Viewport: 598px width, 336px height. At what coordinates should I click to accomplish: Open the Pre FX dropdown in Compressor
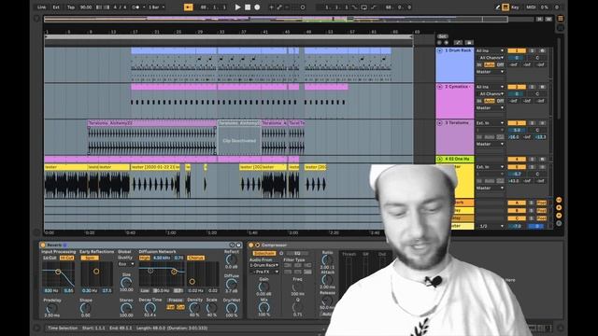[x=264, y=272]
